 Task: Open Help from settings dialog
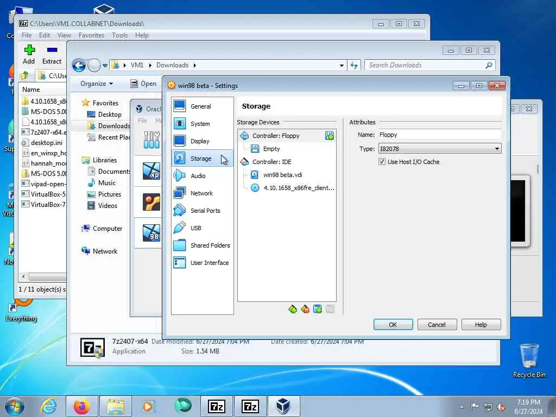[x=481, y=325]
